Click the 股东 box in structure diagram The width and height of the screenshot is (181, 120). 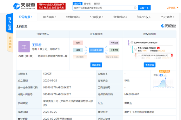[x=78, y=43]
